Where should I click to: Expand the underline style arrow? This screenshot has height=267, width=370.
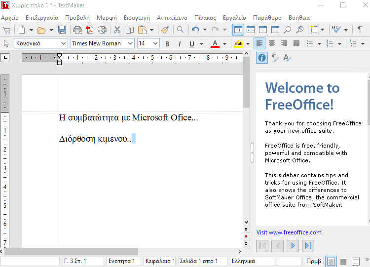[x=201, y=44]
